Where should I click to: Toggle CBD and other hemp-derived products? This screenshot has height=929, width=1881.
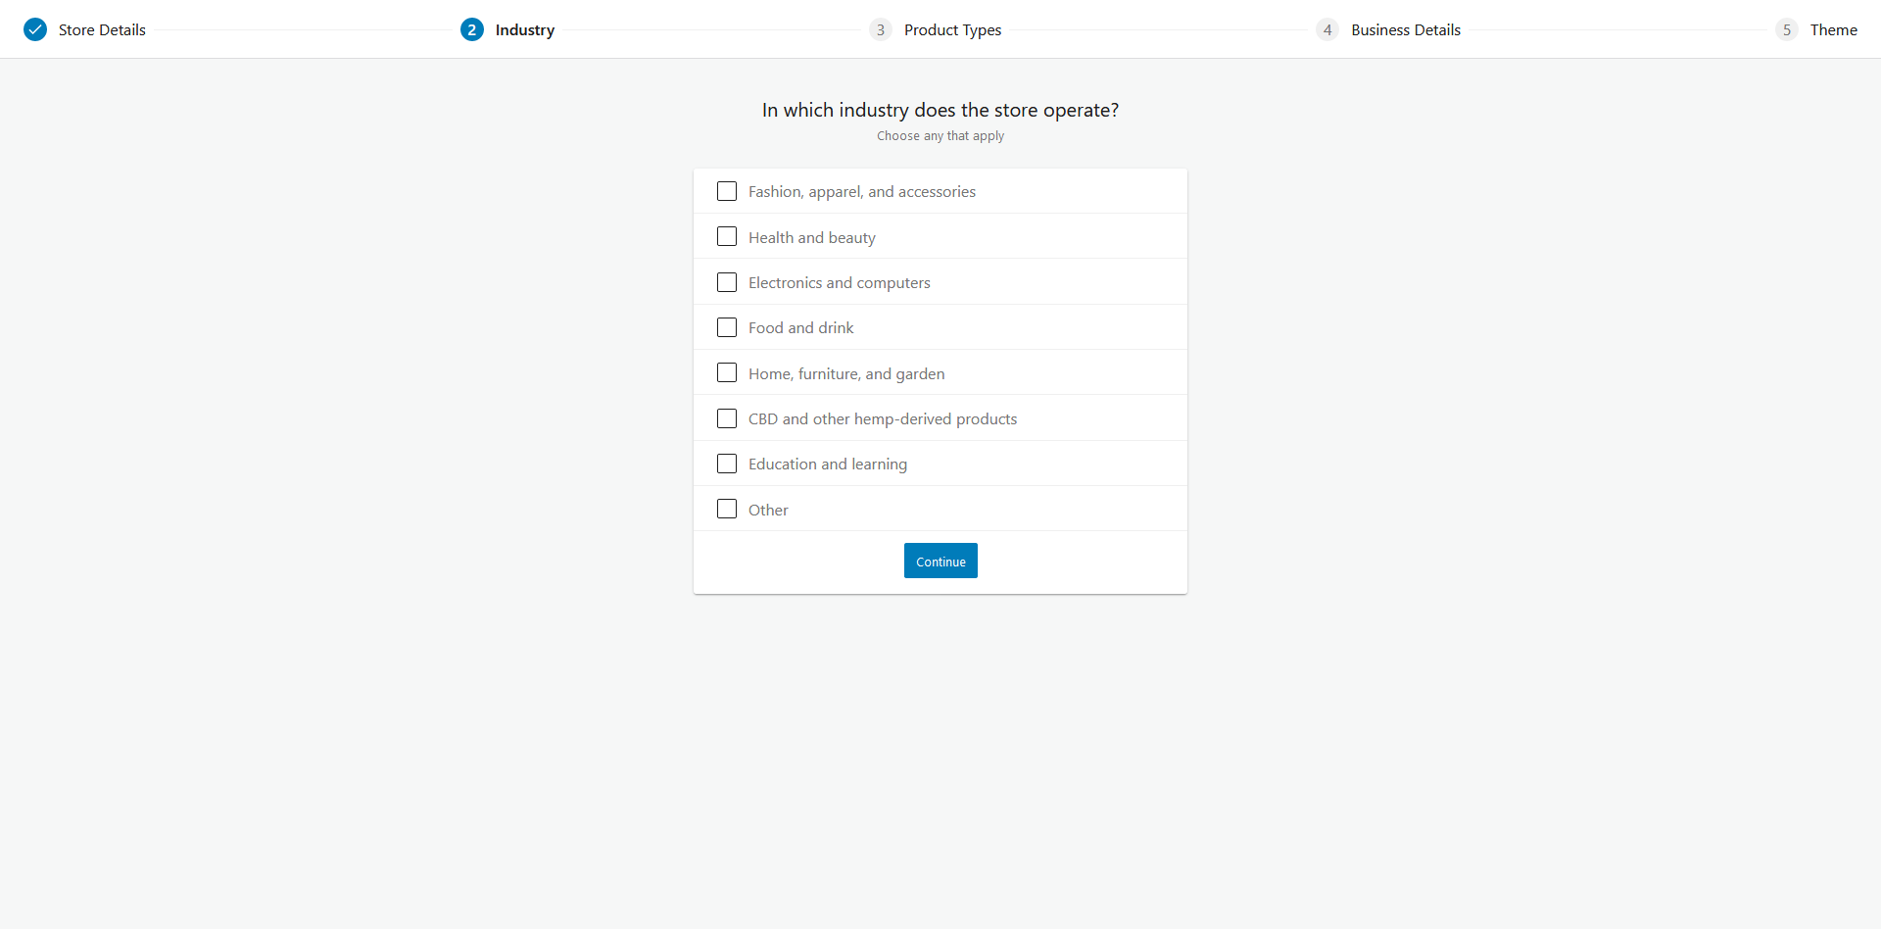[727, 418]
